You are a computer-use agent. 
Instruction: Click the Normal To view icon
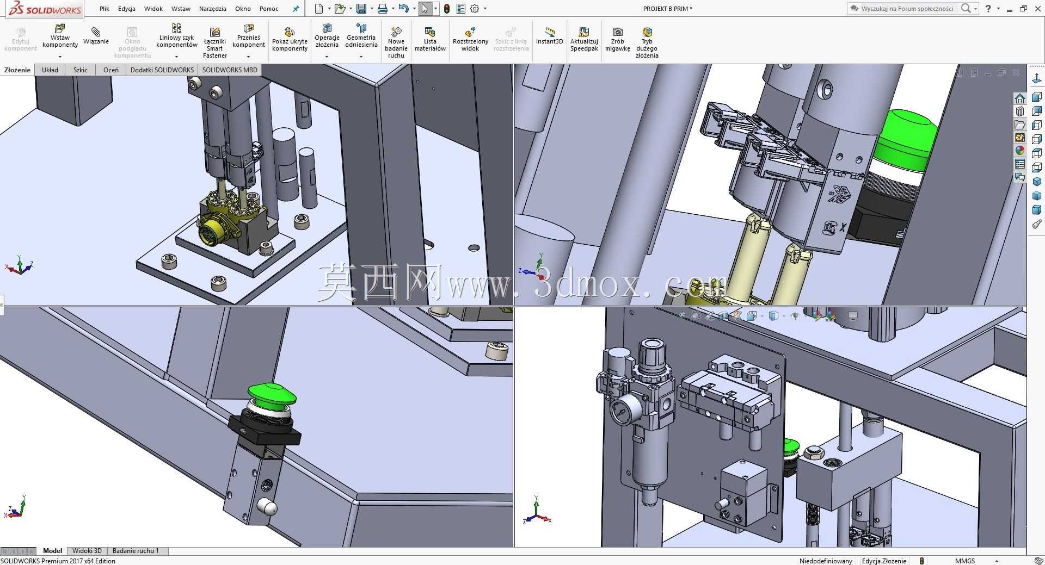pyautogui.click(x=1037, y=79)
